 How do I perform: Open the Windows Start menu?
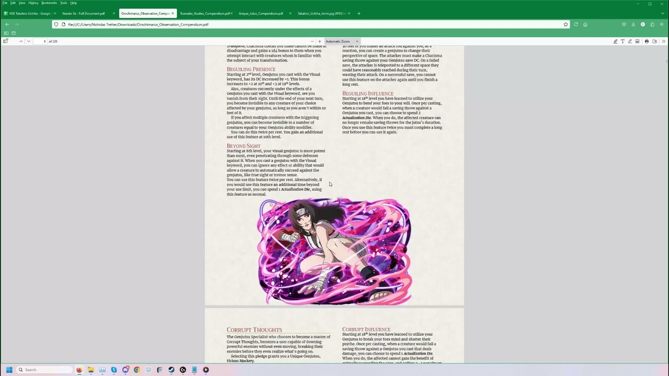point(9,370)
